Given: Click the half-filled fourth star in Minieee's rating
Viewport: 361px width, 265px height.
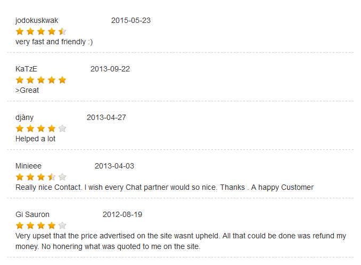Looking at the screenshot, I should tap(52, 177).
